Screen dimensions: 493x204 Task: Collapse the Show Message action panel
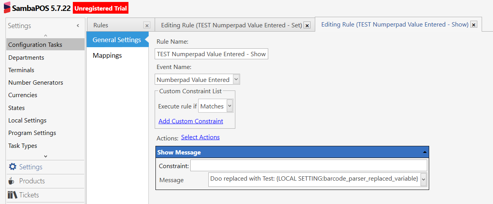424,152
